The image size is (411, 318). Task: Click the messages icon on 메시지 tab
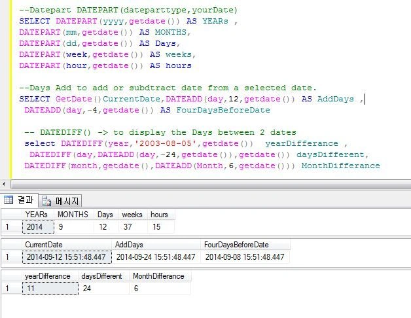coord(46,201)
